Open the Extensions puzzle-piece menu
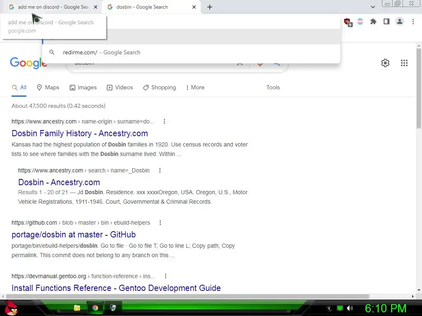The height and width of the screenshot is (316, 422). pyautogui.click(x=373, y=21)
